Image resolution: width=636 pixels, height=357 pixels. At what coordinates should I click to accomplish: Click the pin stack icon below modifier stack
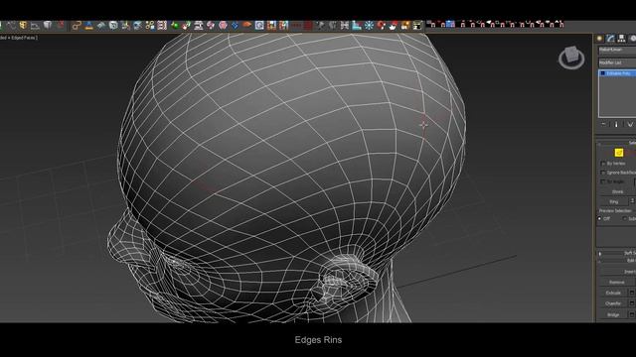[603, 124]
